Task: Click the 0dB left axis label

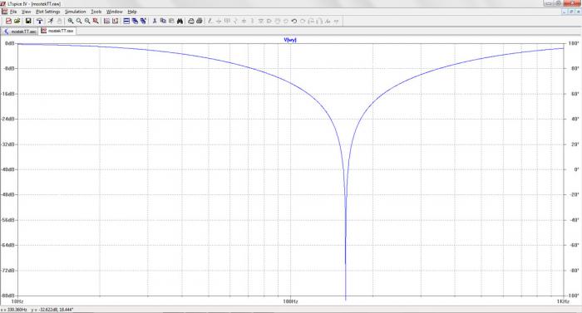Action: (x=10, y=43)
